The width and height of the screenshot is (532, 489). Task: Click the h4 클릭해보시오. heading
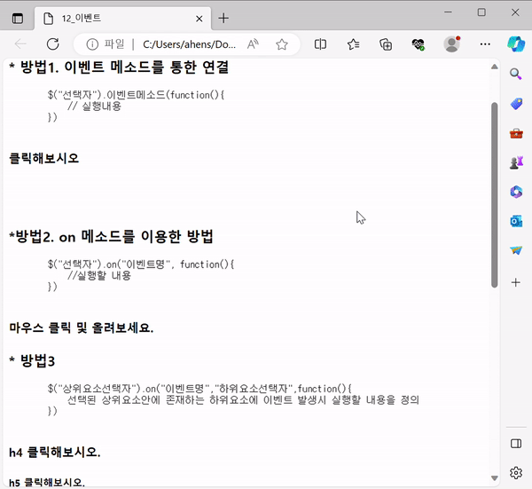tap(55, 453)
